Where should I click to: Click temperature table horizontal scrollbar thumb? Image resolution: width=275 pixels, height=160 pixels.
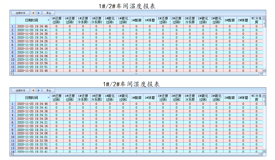[136, 74]
